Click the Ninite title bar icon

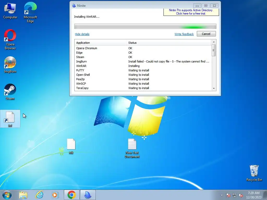pyautogui.click(x=74, y=6)
